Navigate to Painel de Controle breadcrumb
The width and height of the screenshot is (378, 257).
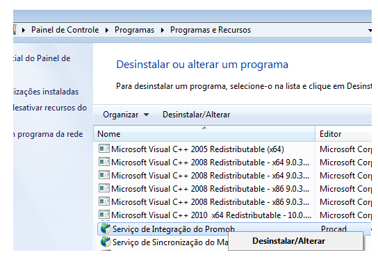65,30
